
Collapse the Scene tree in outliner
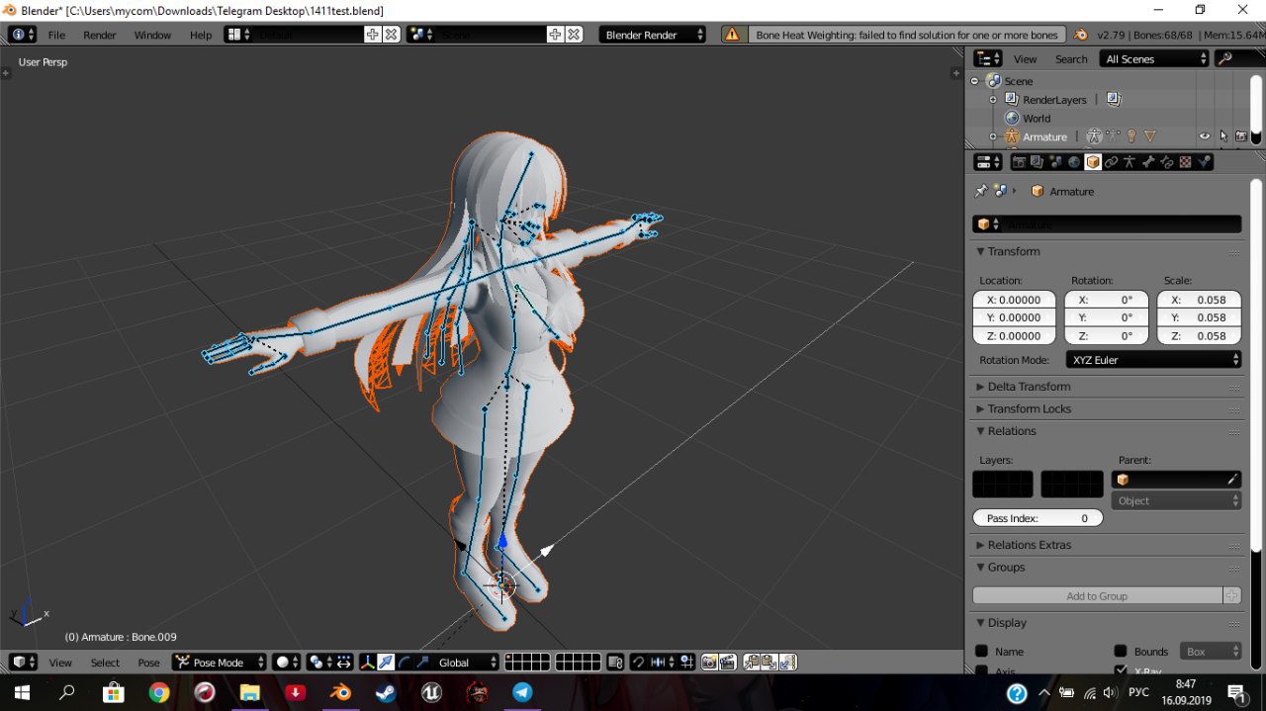tap(974, 81)
